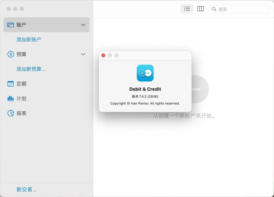The image size is (274, 197).
Task: Select 添加新预算... to create a budget
Action: [x=31, y=69]
